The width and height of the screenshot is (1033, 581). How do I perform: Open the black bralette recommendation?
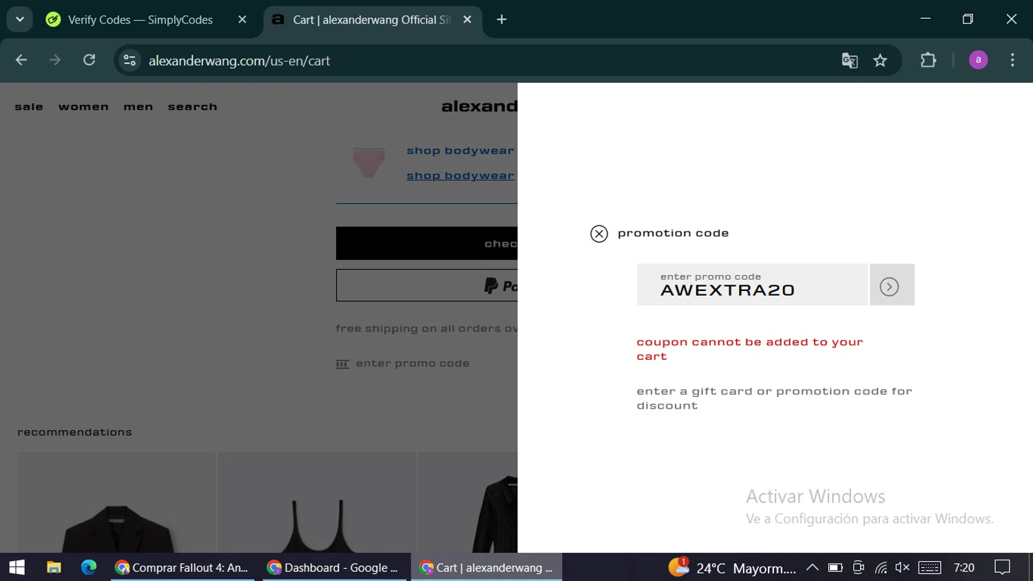(x=317, y=502)
